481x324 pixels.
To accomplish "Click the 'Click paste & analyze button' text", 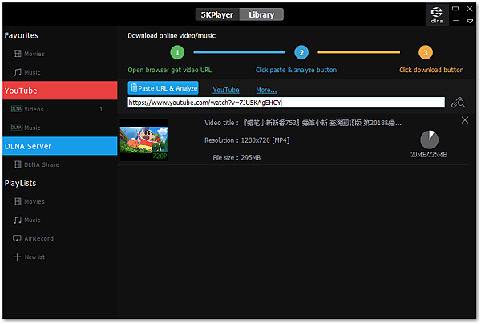I will pyautogui.click(x=296, y=70).
